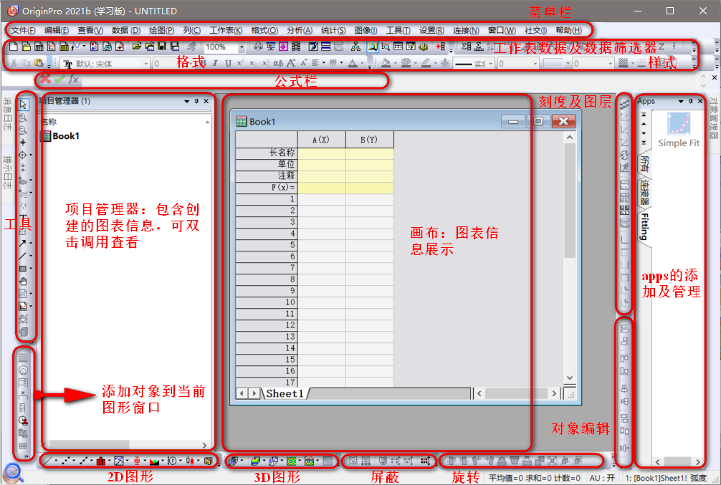Expand the font color dropdown arrow
This screenshot has width=721, height=485.
(x=362, y=64)
